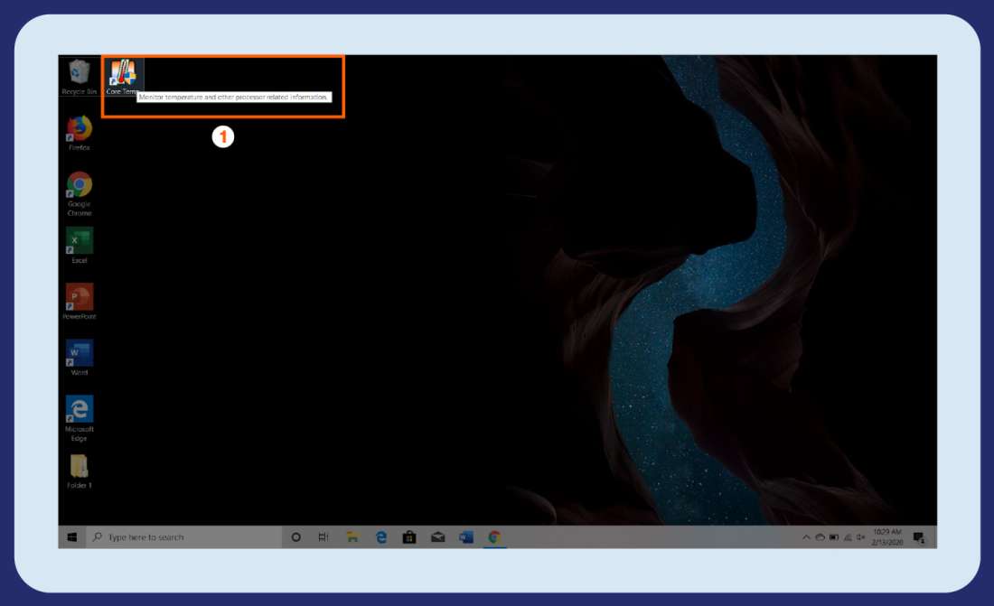Launch Microsoft Store from the taskbar
The image size is (994, 606).
[409, 537]
